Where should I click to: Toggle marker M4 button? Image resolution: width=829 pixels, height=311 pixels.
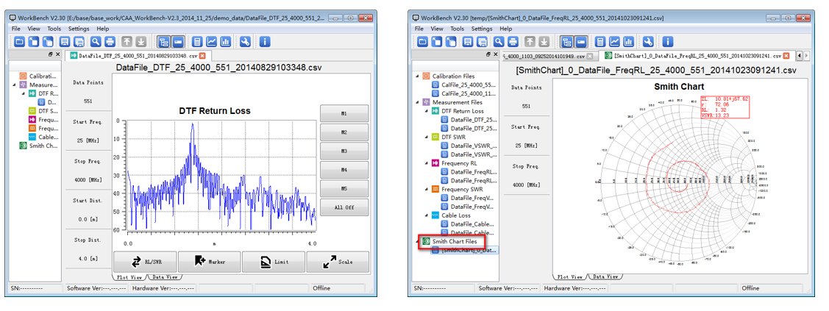(x=344, y=170)
